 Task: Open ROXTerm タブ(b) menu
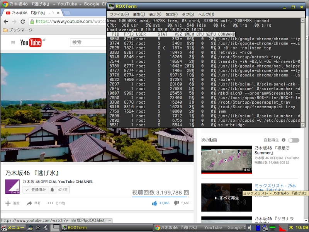tap(188, 14)
